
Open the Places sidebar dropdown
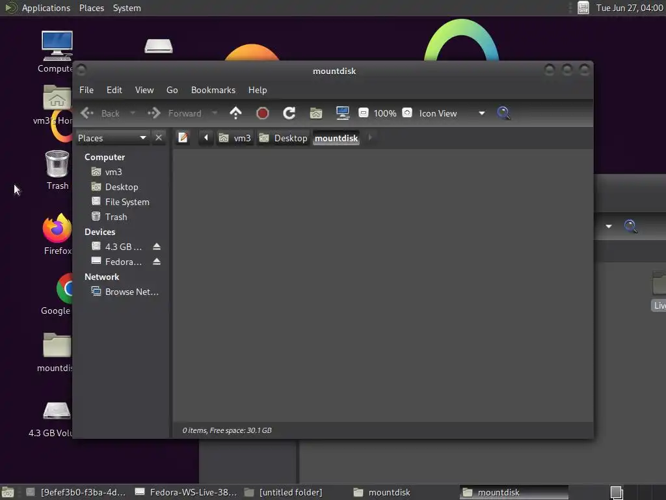113,138
